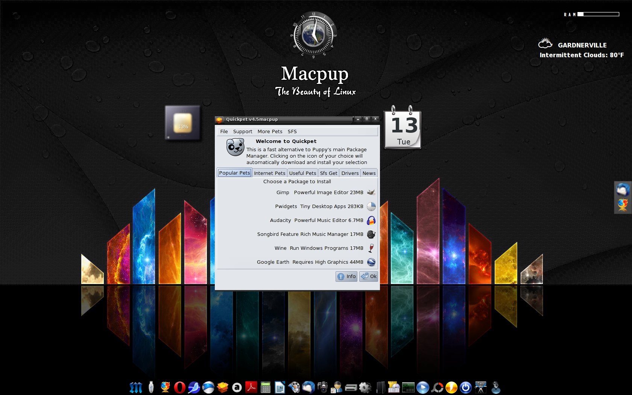Click the Ok button
This screenshot has height=395, width=632.
click(369, 276)
